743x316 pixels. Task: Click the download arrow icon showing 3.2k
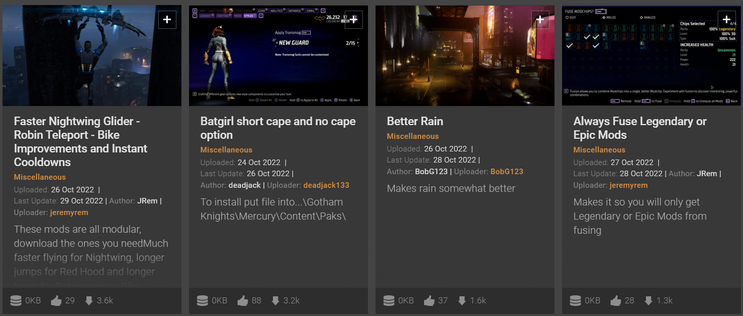point(275,301)
